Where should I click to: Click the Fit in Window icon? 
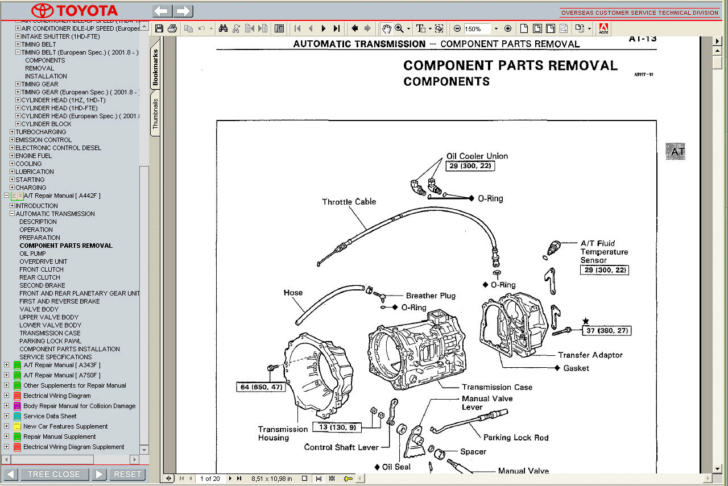[x=537, y=28]
